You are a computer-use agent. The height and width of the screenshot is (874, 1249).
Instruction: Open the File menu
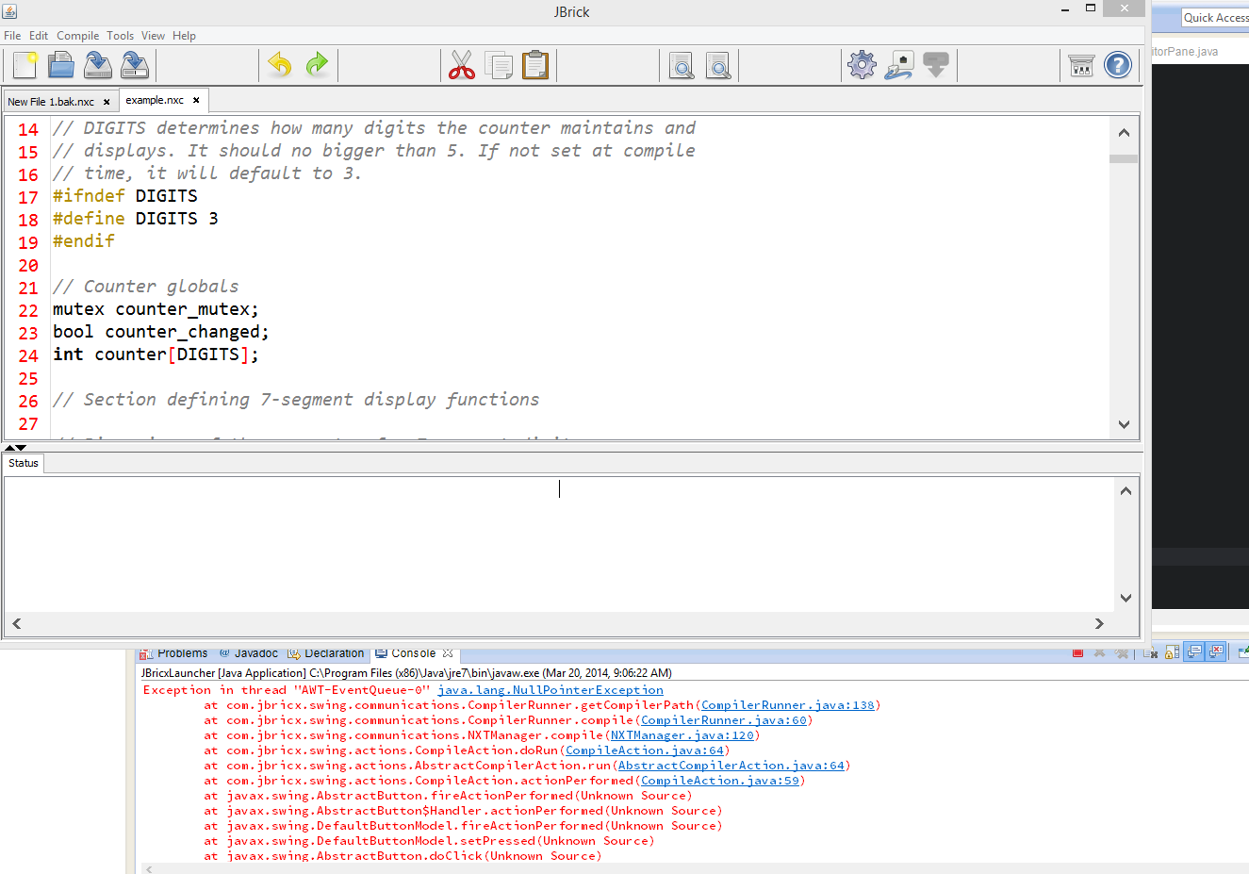[x=12, y=36]
